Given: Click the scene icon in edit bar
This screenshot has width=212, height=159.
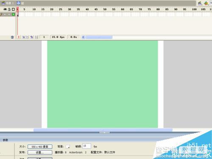Looking at the screenshot, I should point(3,3).
